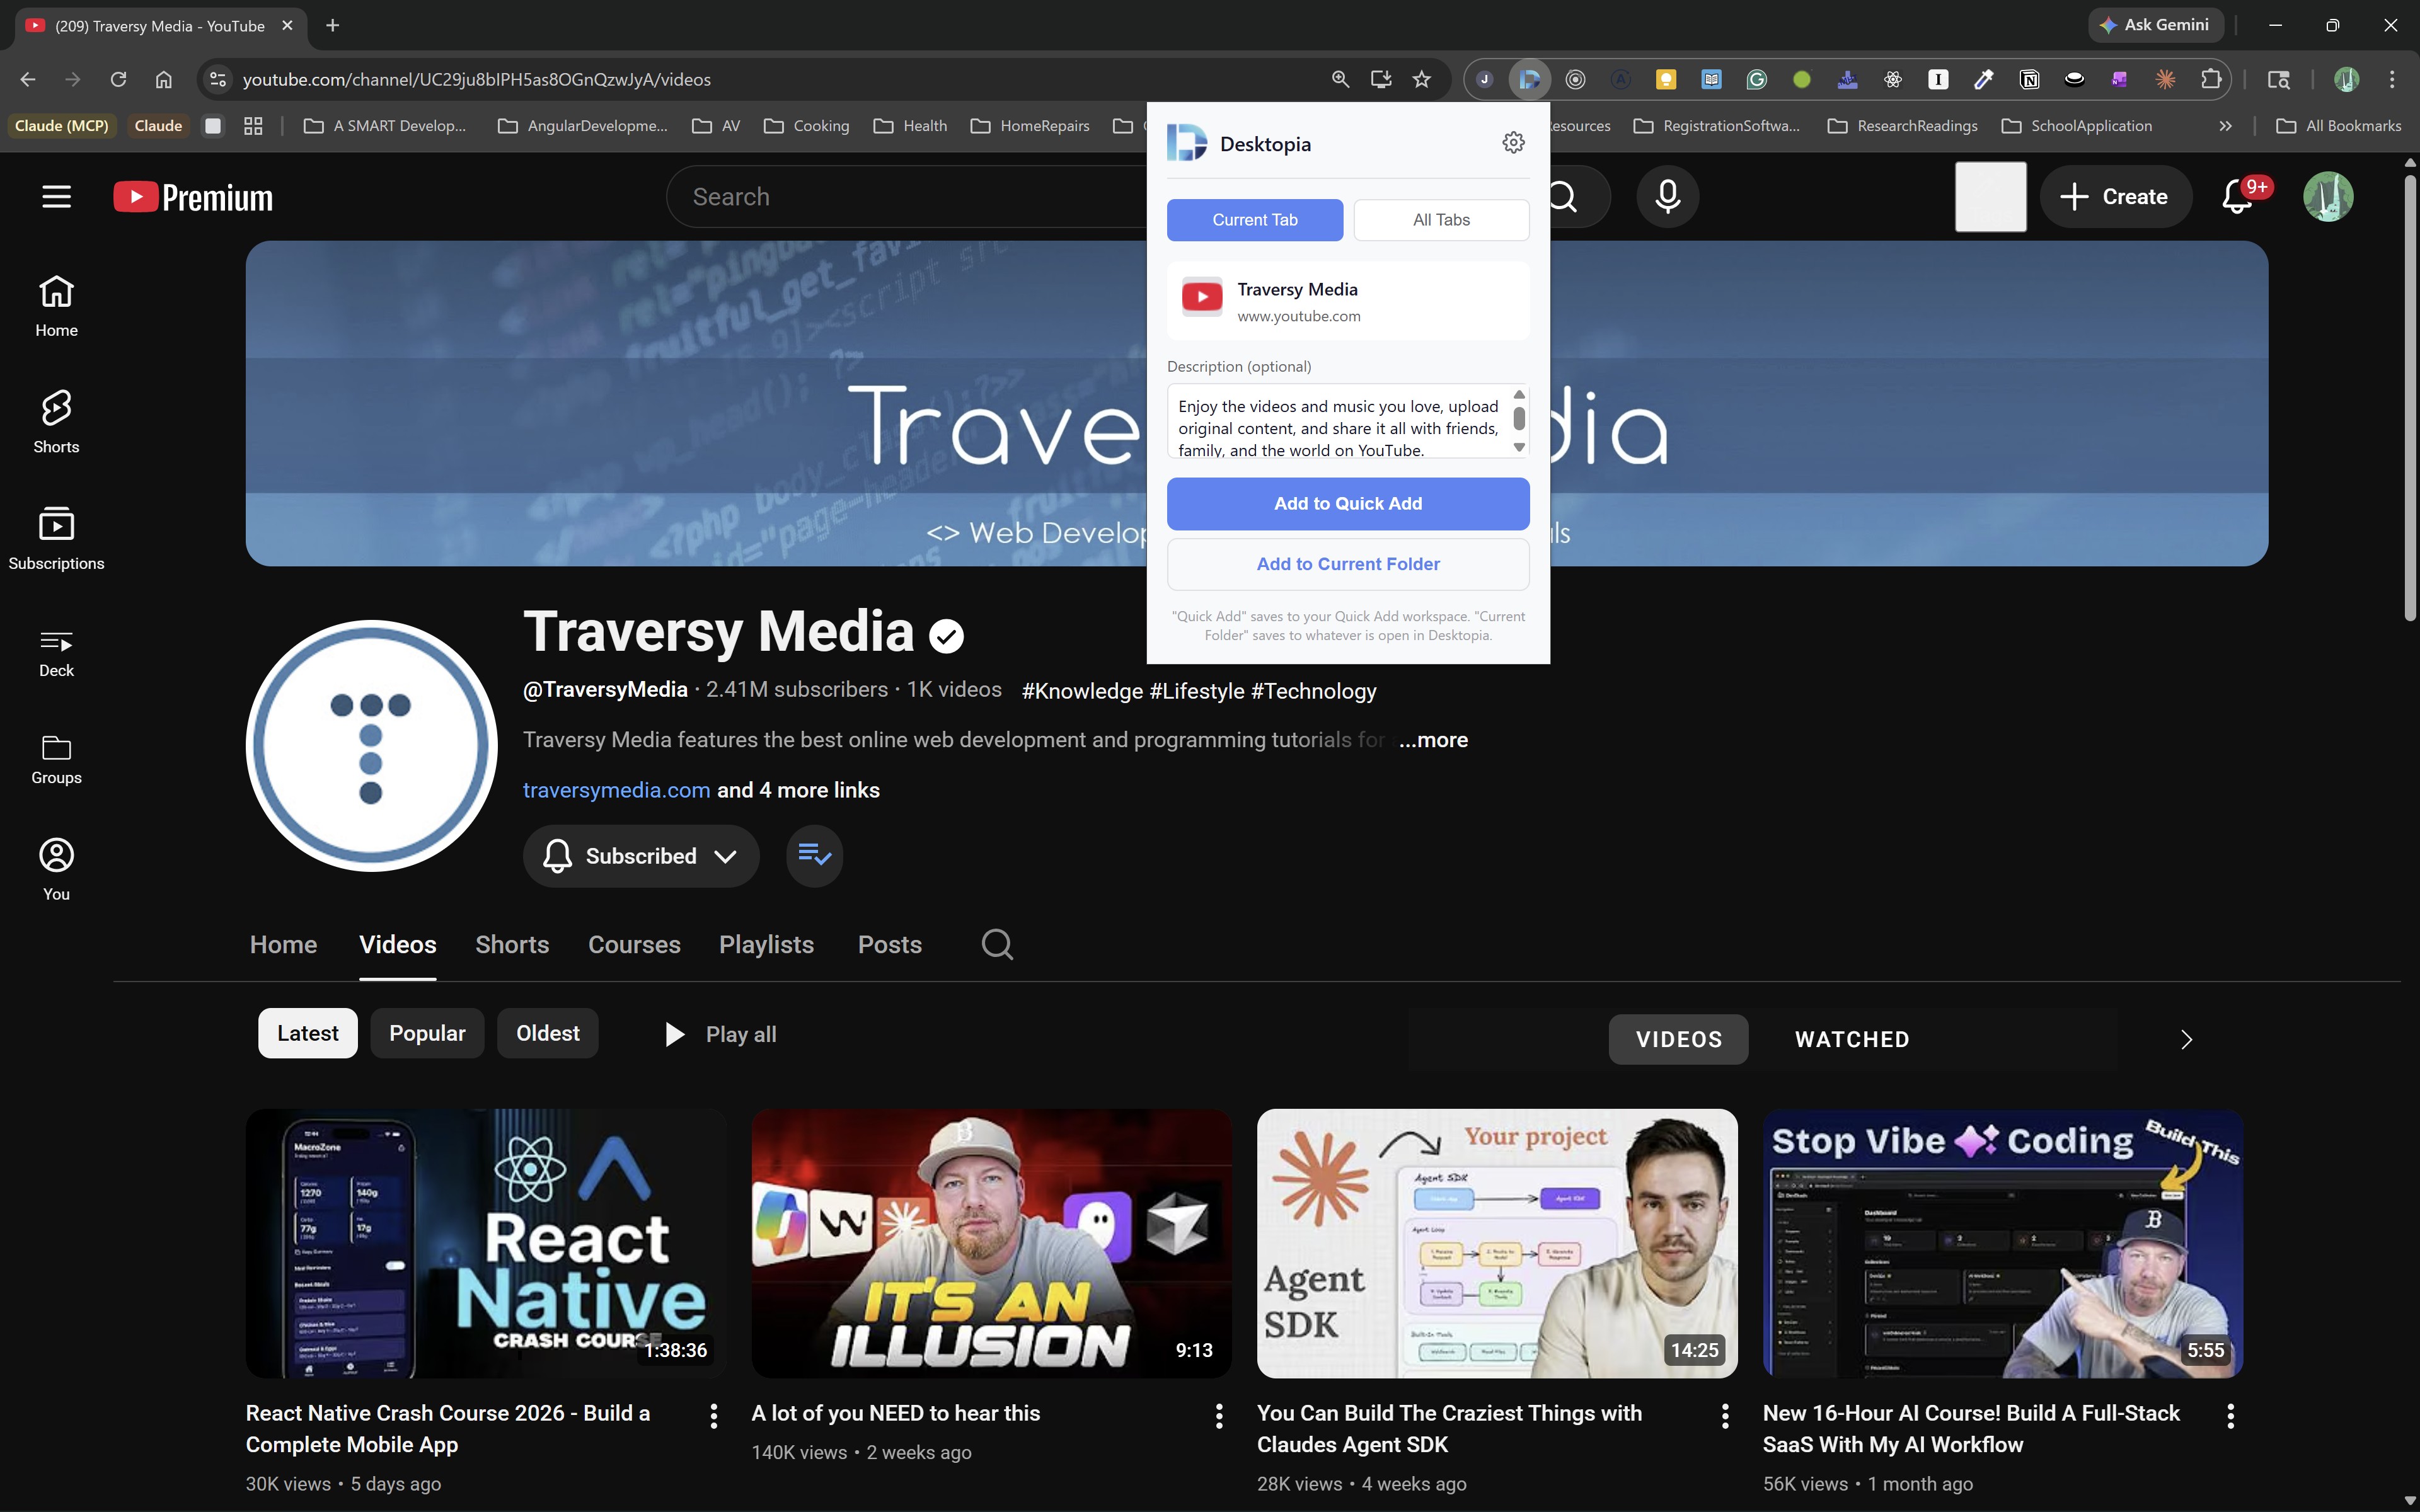The width and height of the screenshot is (2420, 1512).
Task: Expand the channel description with ...more
Action: coord(1432,740)
